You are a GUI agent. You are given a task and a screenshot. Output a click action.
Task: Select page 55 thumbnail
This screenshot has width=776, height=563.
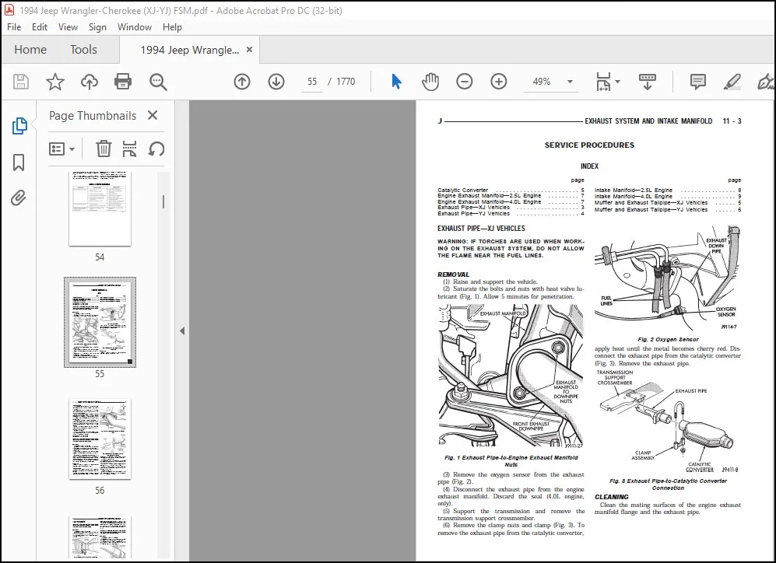[x=100, y=322]
